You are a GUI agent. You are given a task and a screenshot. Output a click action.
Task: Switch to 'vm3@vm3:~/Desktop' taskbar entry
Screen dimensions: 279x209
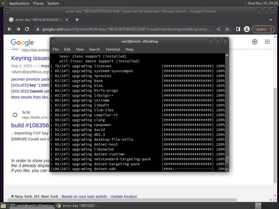(x=32, y=206)
